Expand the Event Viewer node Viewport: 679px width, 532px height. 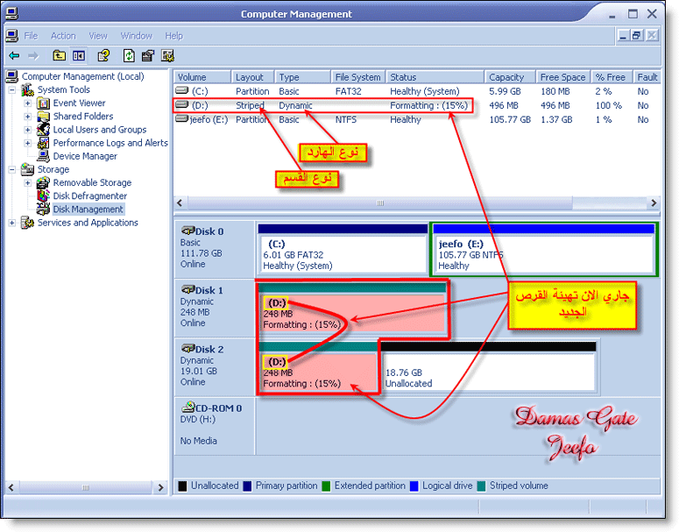pyautogui.click(x=28, y=103)
